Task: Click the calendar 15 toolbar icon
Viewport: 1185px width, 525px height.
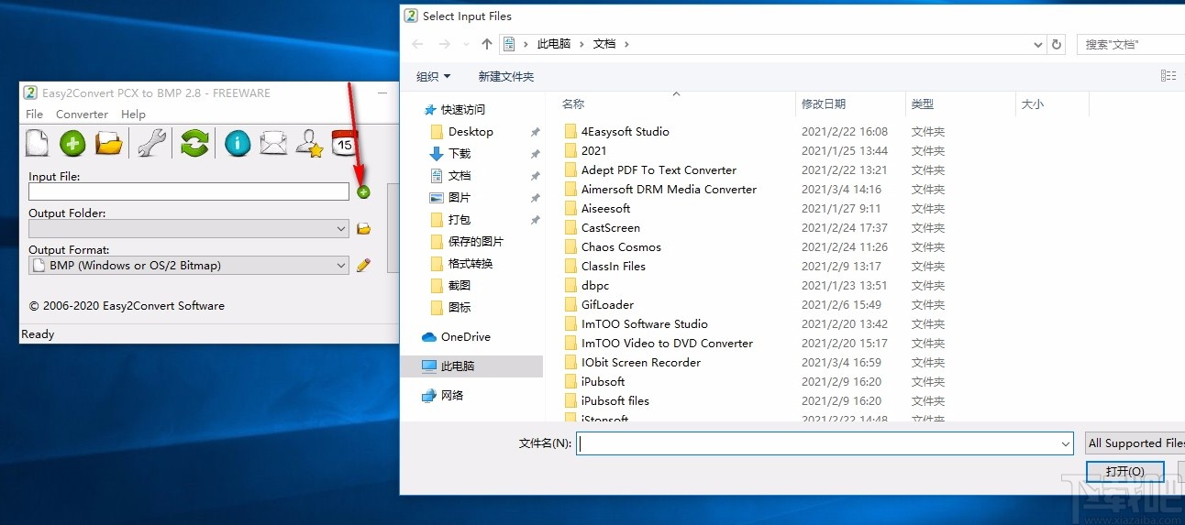Action: tap(344, 143)
